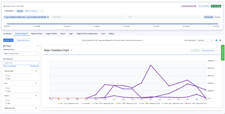Click the right time-range slider handle at 01:57:58

[x=219, y=24]
